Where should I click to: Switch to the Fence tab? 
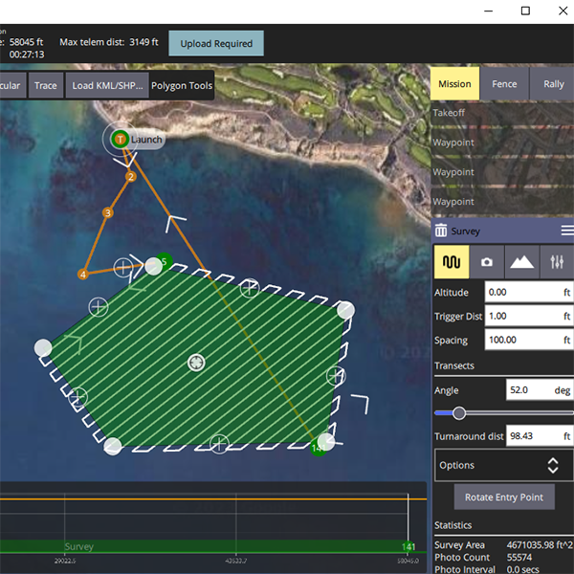[504, 84]
